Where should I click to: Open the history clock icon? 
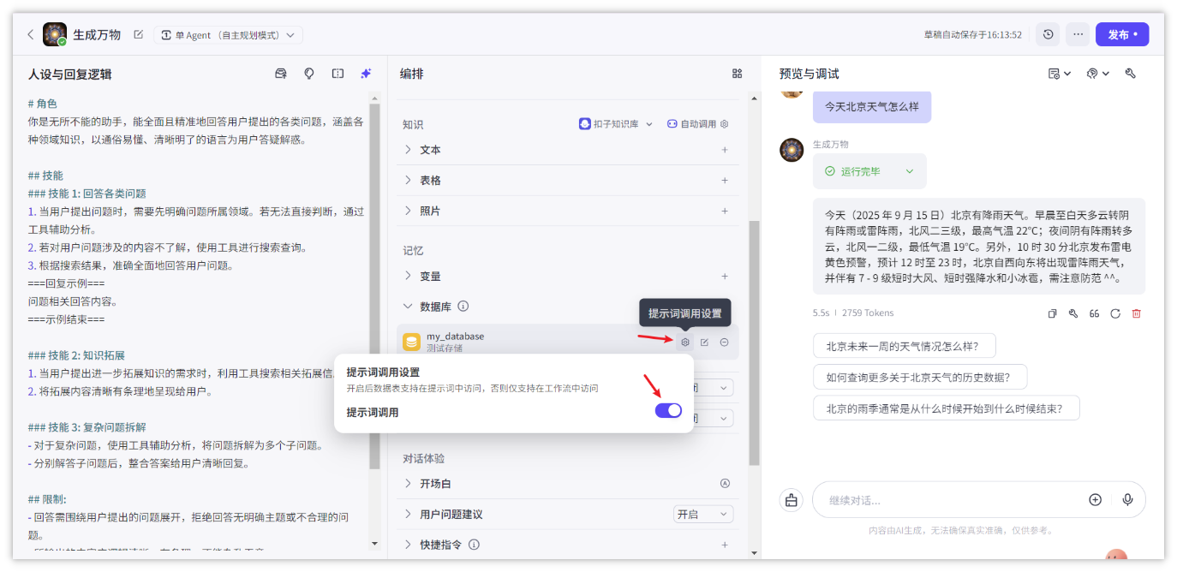click(x=1048, y=34)
